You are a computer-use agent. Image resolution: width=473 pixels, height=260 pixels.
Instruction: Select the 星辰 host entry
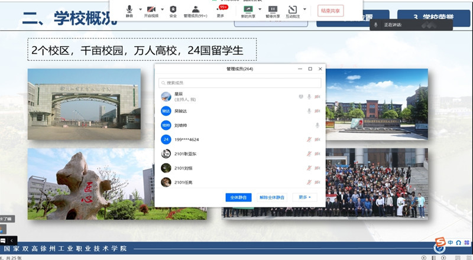[x=177, y=97]
